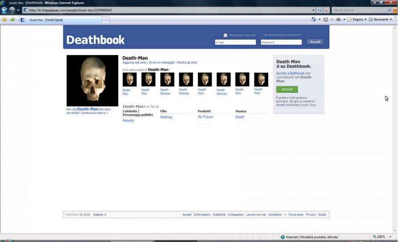The image size is (398, 242).
Task: Open a new blank tab
Action: pyautogui.click(x=105, y=20)
